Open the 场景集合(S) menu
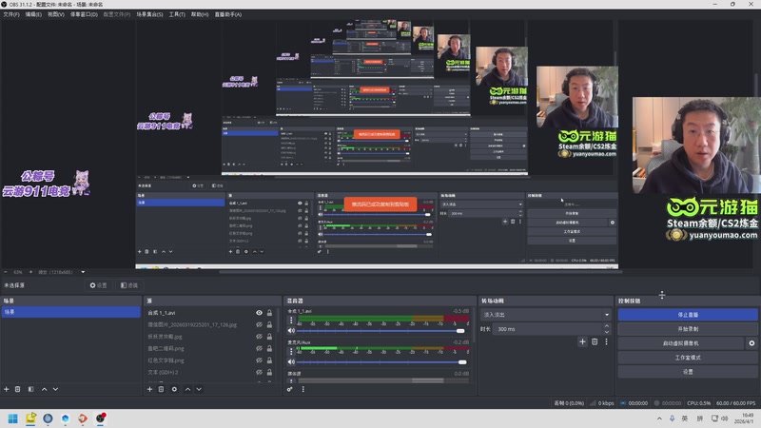 pyautogui.click(x=149, y=14)
